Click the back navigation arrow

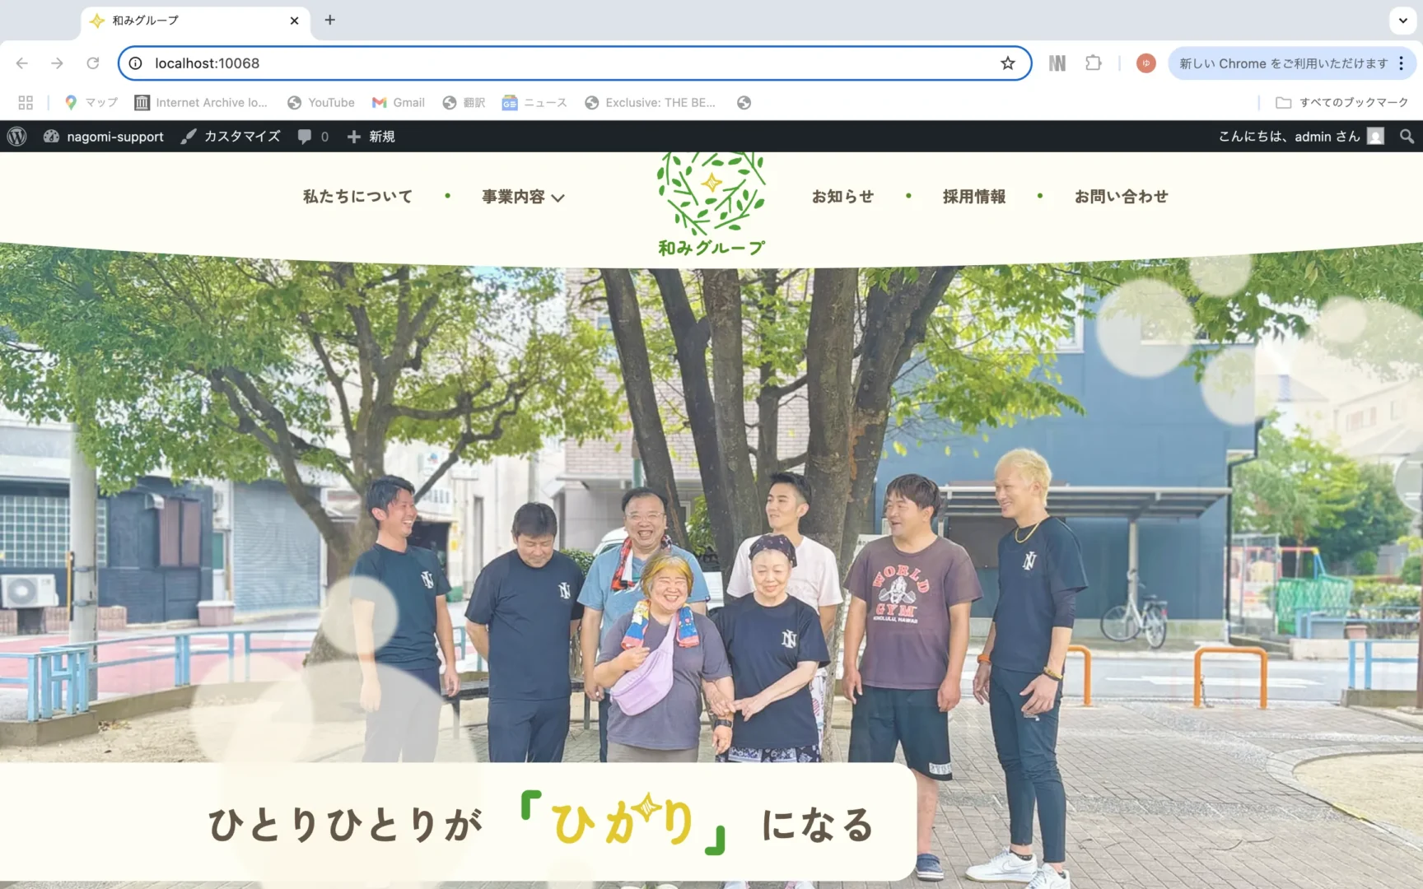pos(22,63)
